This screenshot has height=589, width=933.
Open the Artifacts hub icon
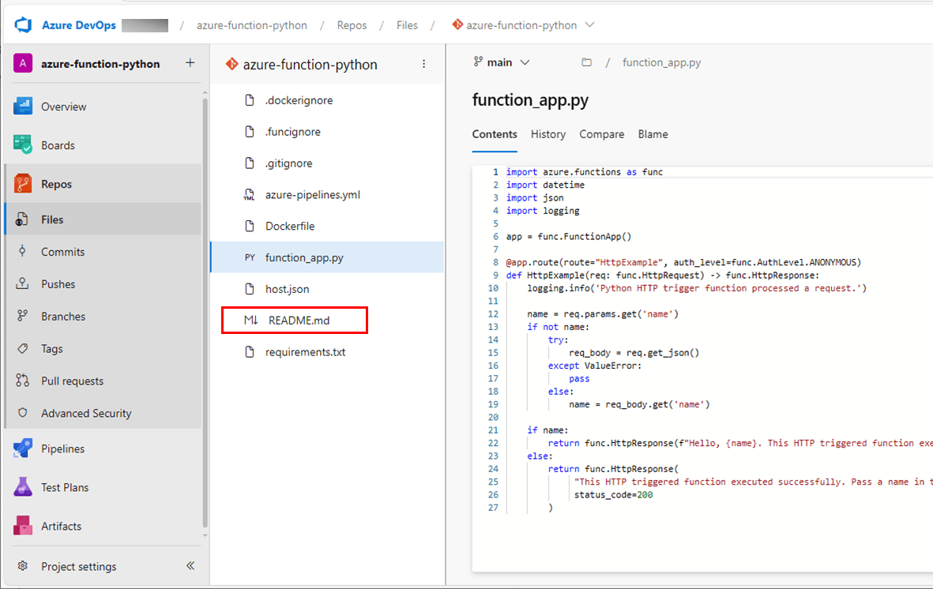coord(23,526)
